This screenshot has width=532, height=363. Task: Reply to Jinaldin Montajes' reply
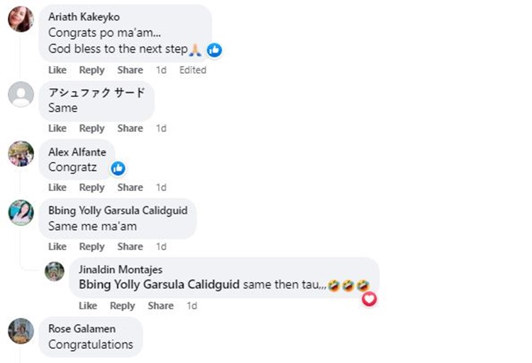[x=122, y=305]
